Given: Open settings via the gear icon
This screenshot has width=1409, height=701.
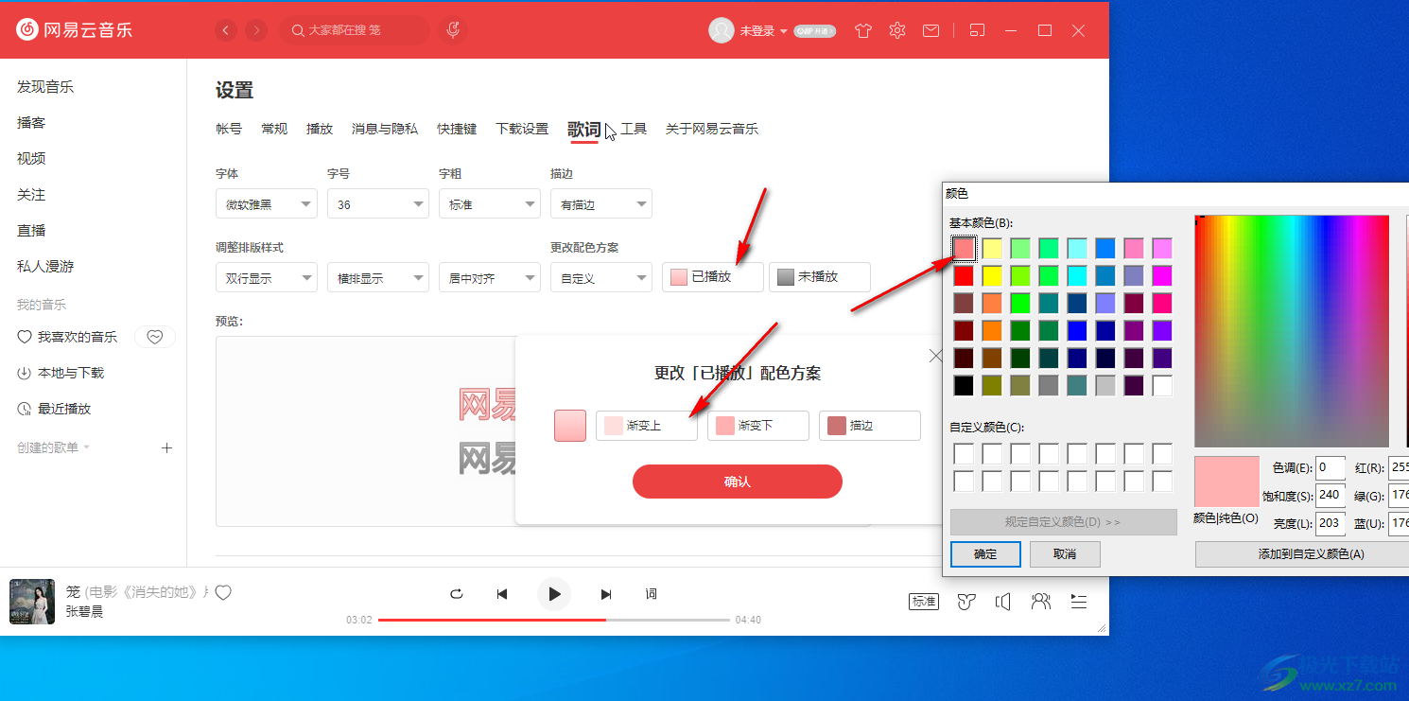Looking at the screenshot, I should tap(897, 30).
